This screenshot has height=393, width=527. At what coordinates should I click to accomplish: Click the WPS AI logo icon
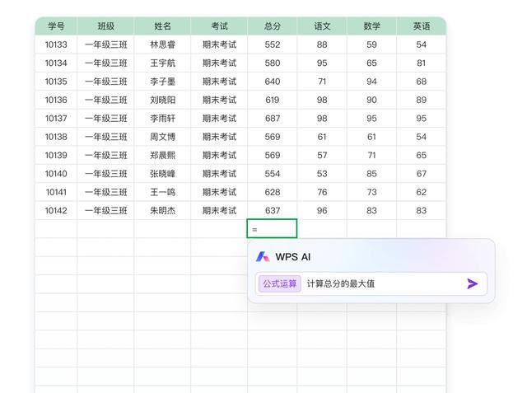tap(263, 257)
